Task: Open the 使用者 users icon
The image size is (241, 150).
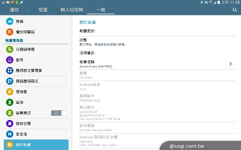Action: pos(10,91)
